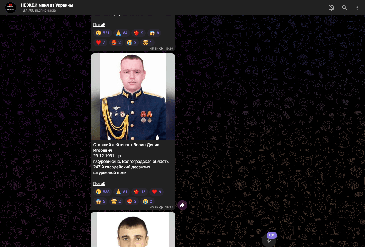This screenshot has width=365, height=247.
Task: Click the channel title НЕ ЖДИ меня из Украины
Action: click(x=47, y=5)
